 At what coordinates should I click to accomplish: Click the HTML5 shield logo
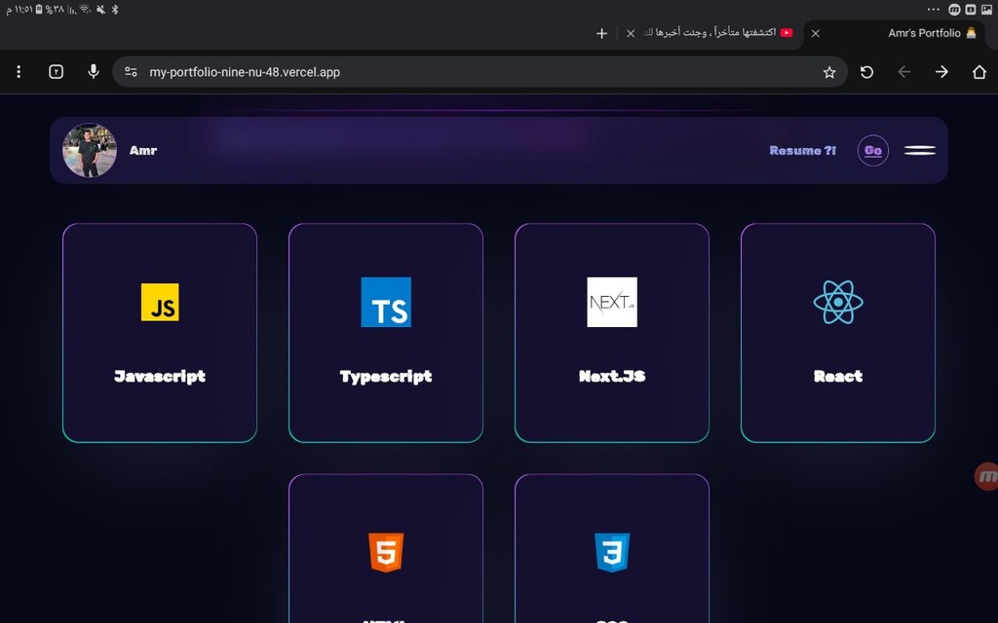(x=386, y=552)
